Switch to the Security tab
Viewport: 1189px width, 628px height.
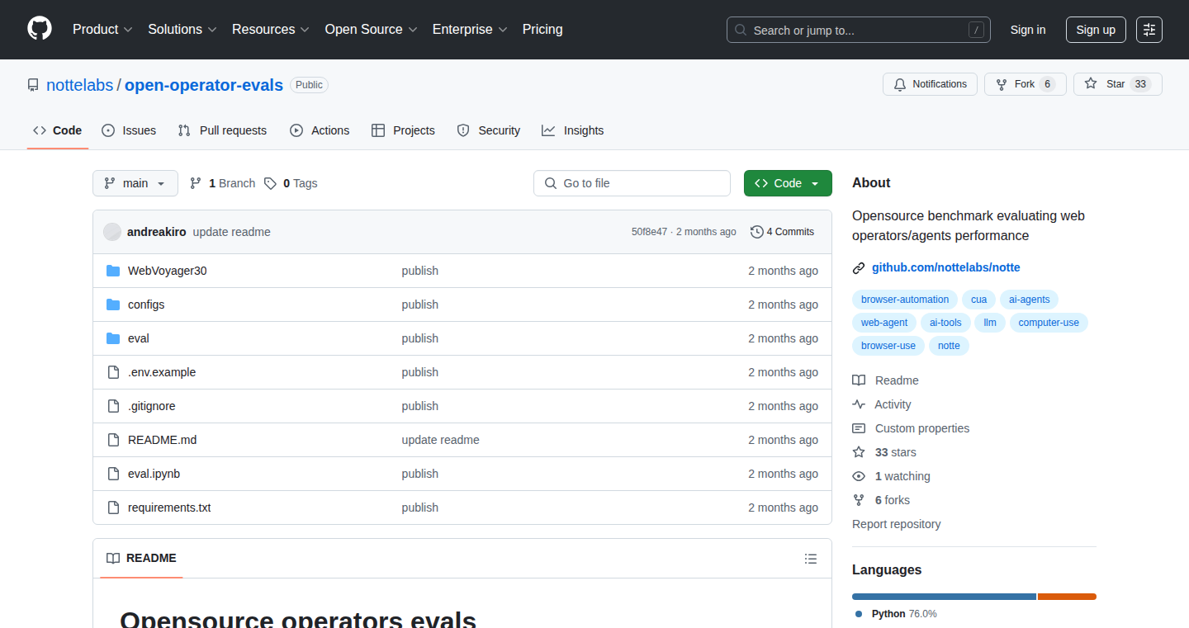click(x=489, y=130)
